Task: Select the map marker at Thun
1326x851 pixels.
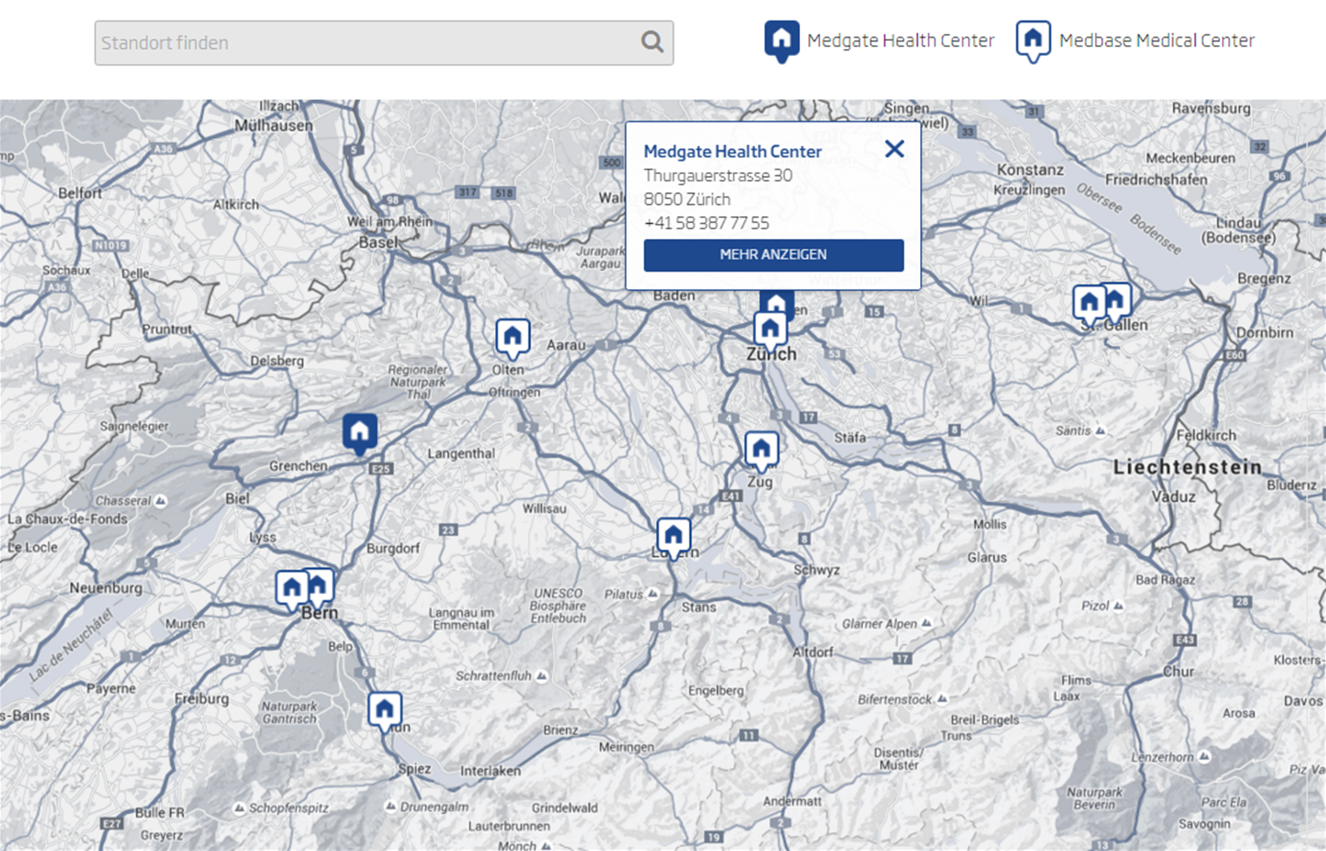Action: [x=385, y=712]
